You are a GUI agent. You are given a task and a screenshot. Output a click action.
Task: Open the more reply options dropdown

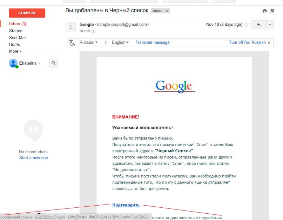(x=270, y=25)
